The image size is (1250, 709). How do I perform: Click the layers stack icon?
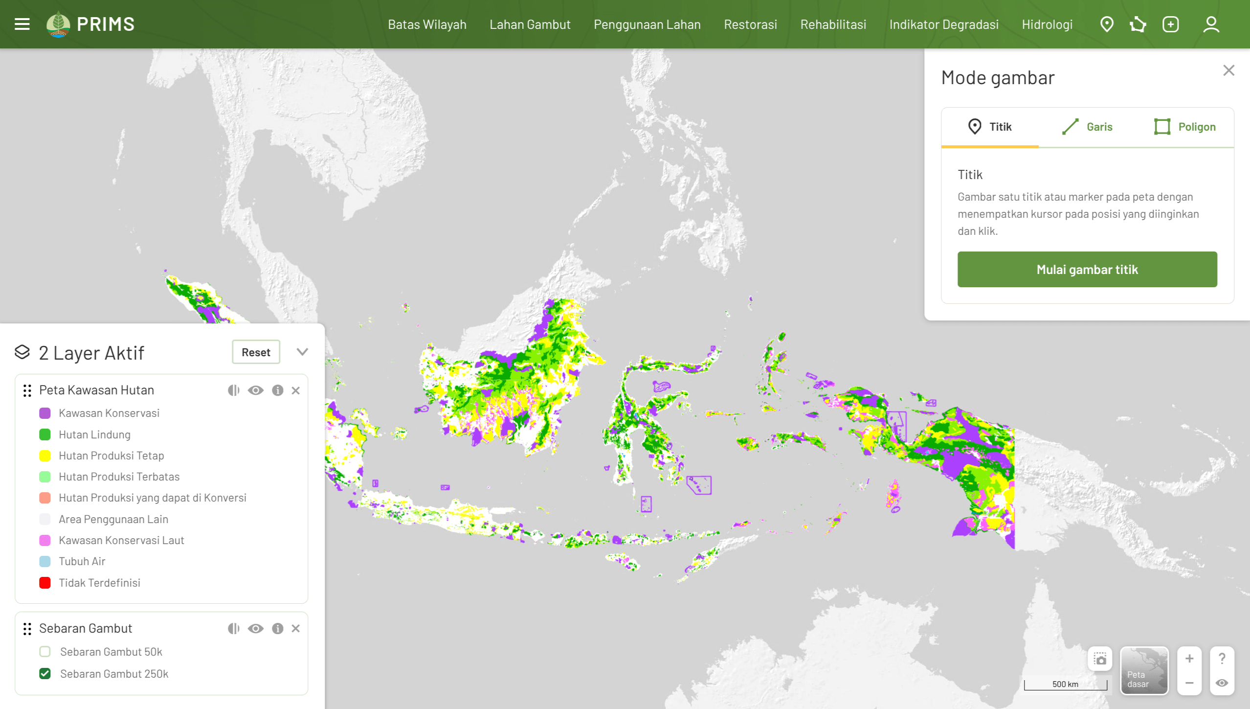pos(22,352)
